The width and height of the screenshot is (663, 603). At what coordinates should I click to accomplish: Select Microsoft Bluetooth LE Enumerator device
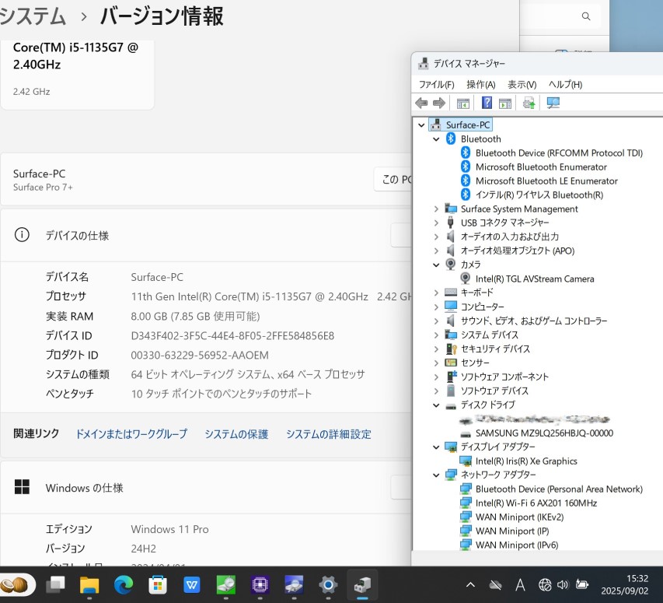[546, 181]
